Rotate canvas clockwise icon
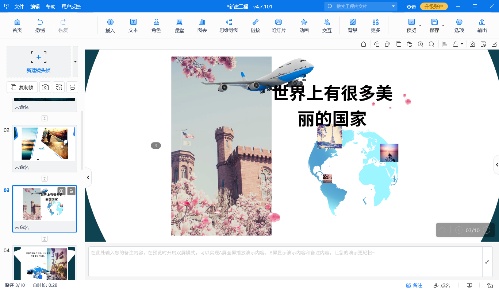The height and width of the screenshot is (289, 499). click(388, 44)
